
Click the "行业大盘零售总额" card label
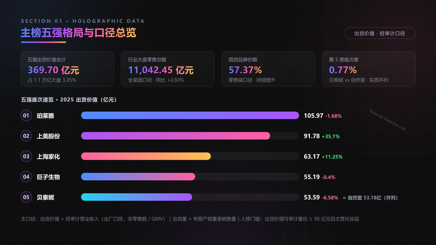[147, 60]
